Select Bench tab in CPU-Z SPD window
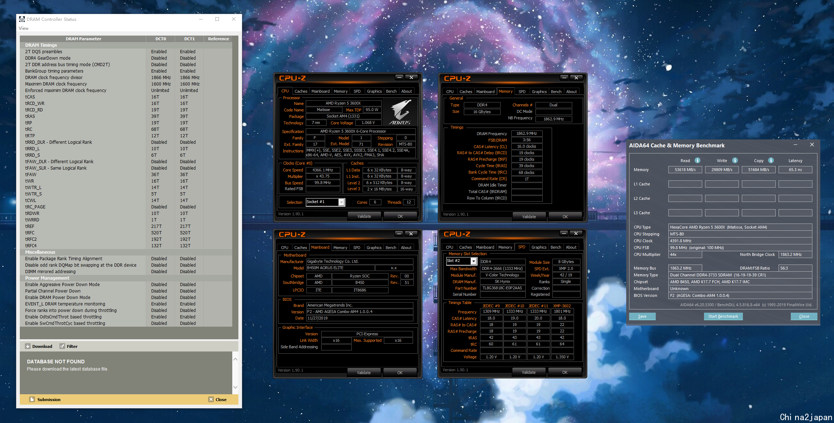 [x=556, y=247]
